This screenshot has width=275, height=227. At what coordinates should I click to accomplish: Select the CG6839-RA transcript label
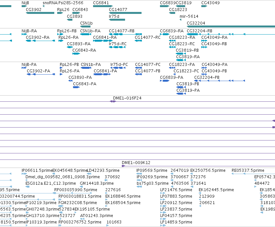(x=172, y=31)
